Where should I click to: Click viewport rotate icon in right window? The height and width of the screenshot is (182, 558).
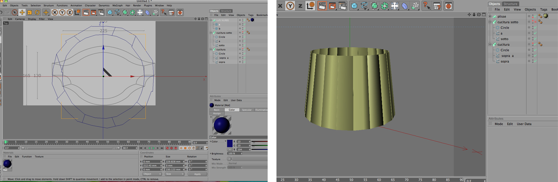pos(479,15)
